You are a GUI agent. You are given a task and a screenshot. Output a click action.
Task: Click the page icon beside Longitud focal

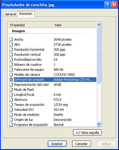click(x=11, y=95)
